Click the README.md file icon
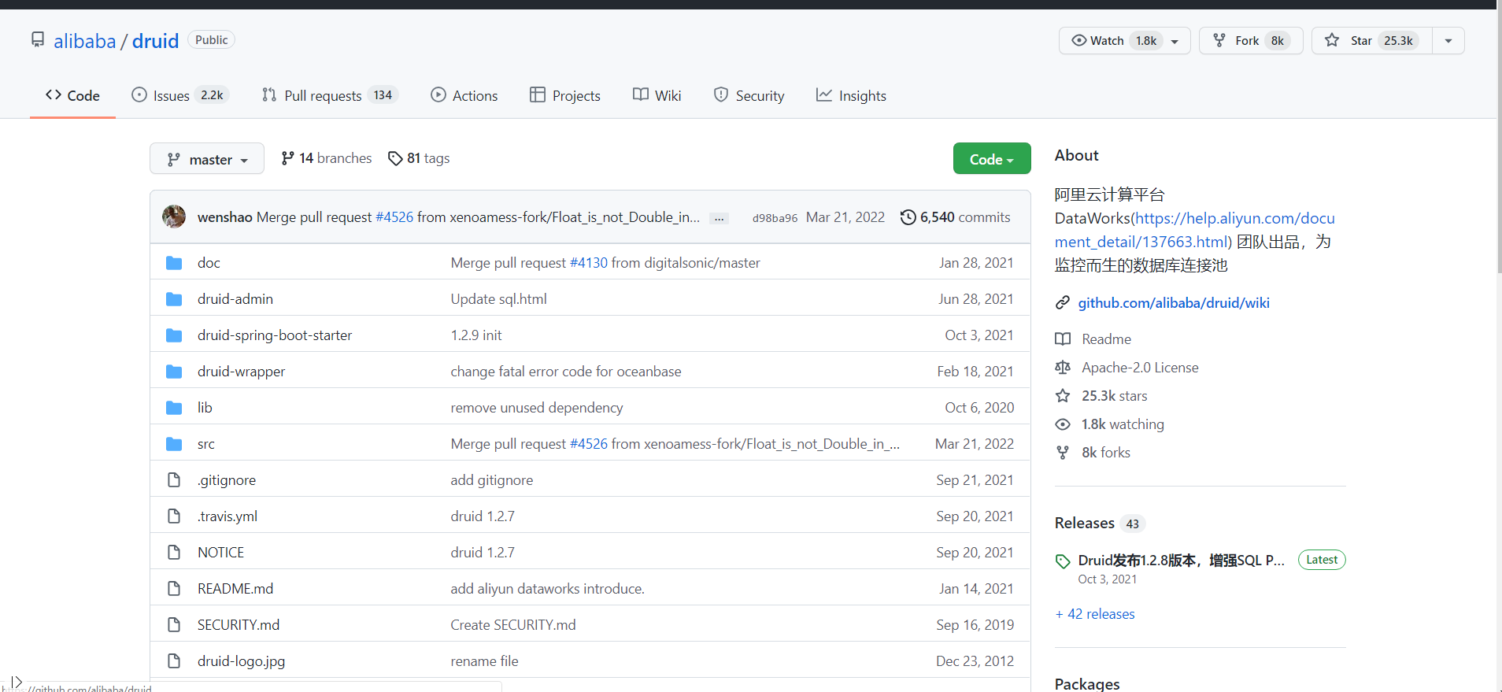Image resolution: width=1502 pixels, height=692 pixels. click(174, 588)
